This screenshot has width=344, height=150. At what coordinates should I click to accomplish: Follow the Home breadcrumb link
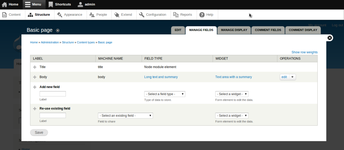(34, 42)
